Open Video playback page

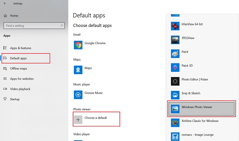point(20,89)
